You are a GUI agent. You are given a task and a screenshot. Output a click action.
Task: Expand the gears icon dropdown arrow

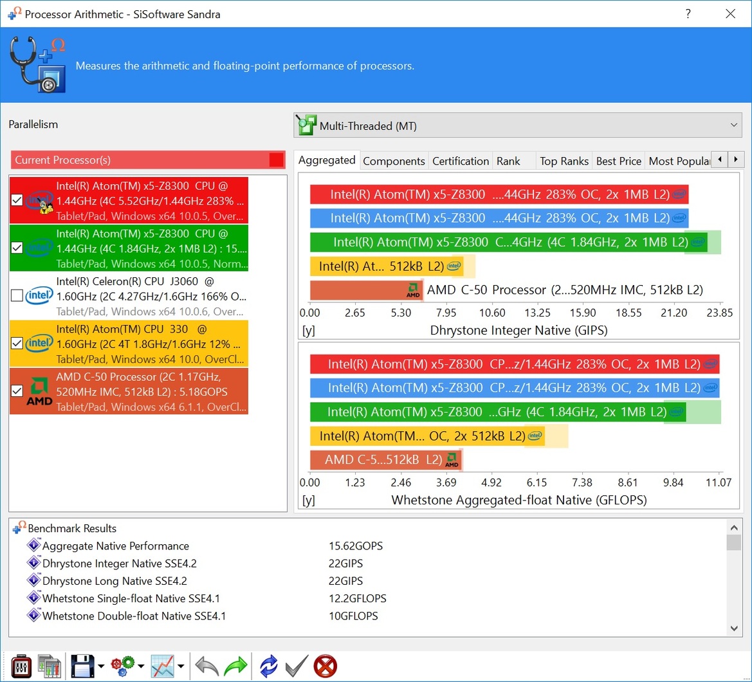140,666
